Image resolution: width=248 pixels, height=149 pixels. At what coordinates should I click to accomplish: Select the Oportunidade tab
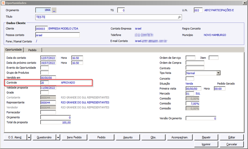pos(14,50)
